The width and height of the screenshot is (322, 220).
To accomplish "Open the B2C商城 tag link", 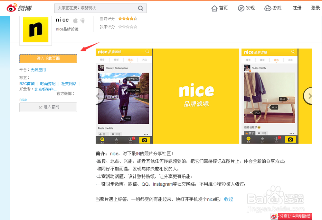I will [x=27, y=84].
